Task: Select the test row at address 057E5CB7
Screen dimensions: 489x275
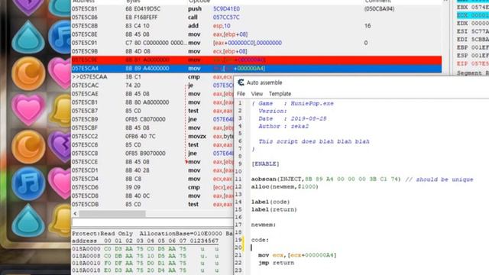Action: (153, 111)
